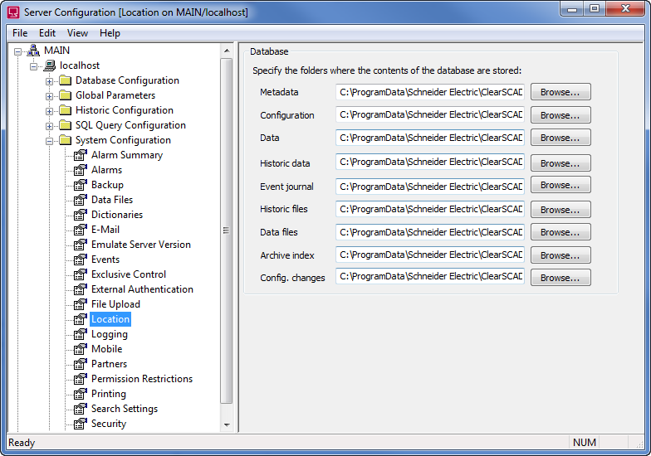Open the Help menu
The height and width of the screenshot is (456, 651).
[110, 33]
